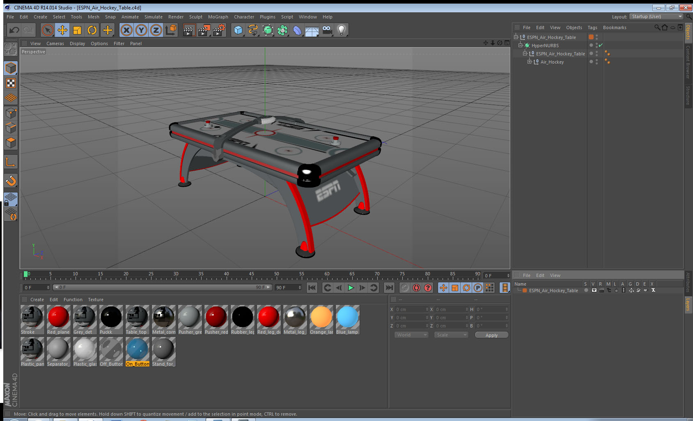Open the MoGraph menu

point(218,17)
